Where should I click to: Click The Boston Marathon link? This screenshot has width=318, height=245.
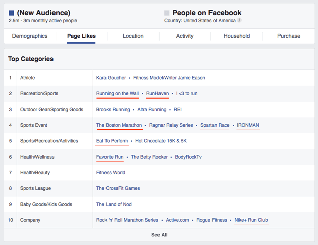pos(119,125)
